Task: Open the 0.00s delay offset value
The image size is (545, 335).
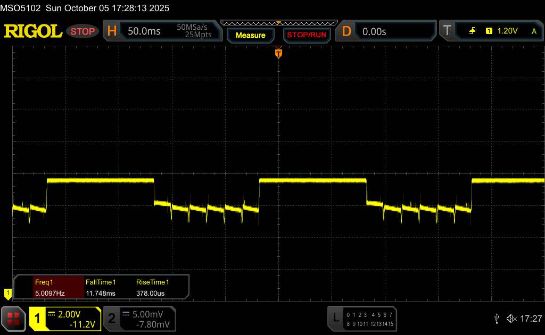Action: click(x=374, y=31)
